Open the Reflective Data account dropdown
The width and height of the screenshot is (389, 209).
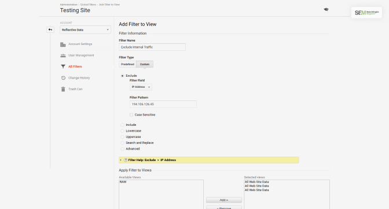coord(85,29)
